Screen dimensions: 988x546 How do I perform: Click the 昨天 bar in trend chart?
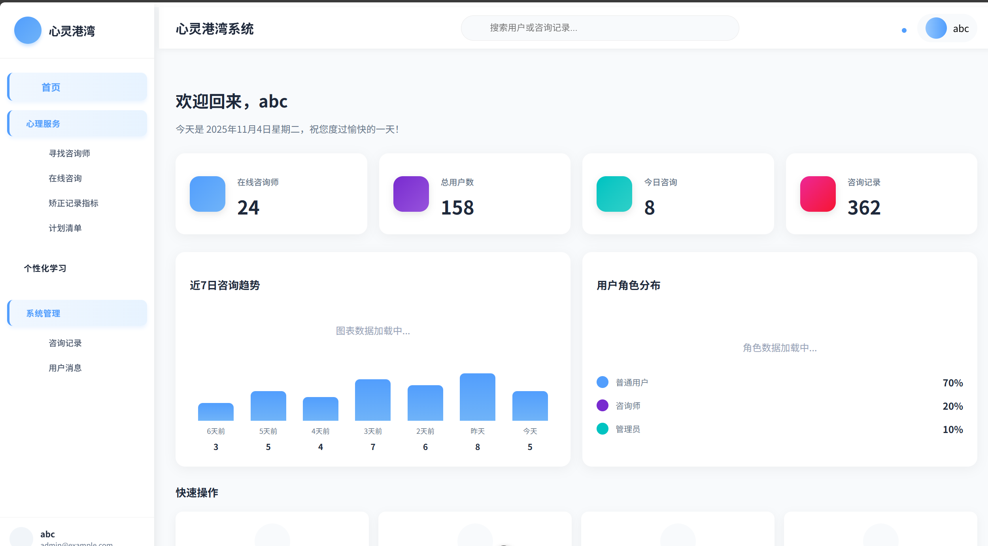pos(477,397)
